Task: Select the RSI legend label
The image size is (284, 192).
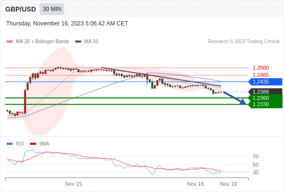Action: tap(20, 144)
